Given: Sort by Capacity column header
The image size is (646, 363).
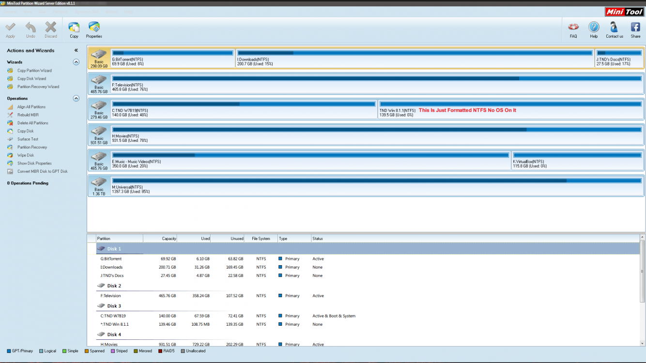Looking at the screenshot, I should [x=160, y=239].
